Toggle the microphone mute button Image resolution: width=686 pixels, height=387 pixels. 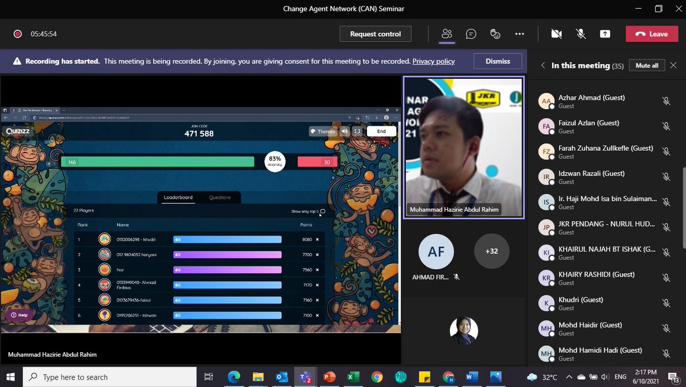coord(581,34)
